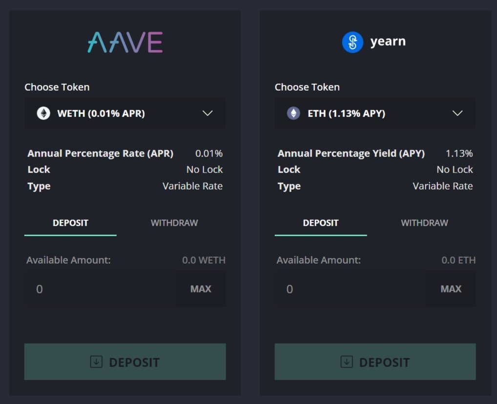The image size is (497, 404).
Task: Click the yearn 'Available Amount:' label
Action: click(x=318, y=260)
